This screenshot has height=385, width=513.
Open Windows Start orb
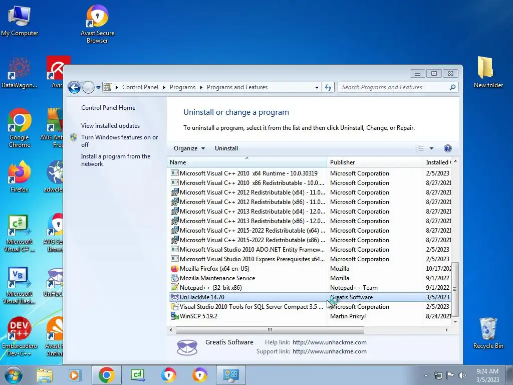(14, 375)
